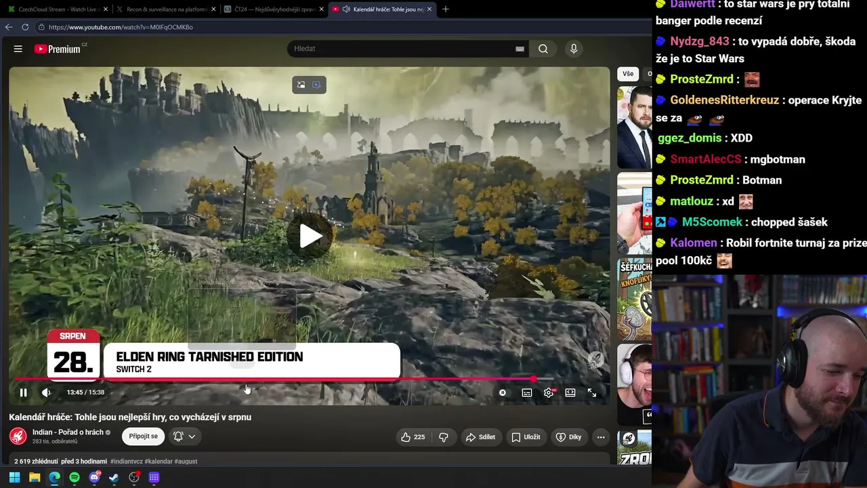
Task: Close the CzechCloud Stream tab
Action: click(x=106, y=9)
